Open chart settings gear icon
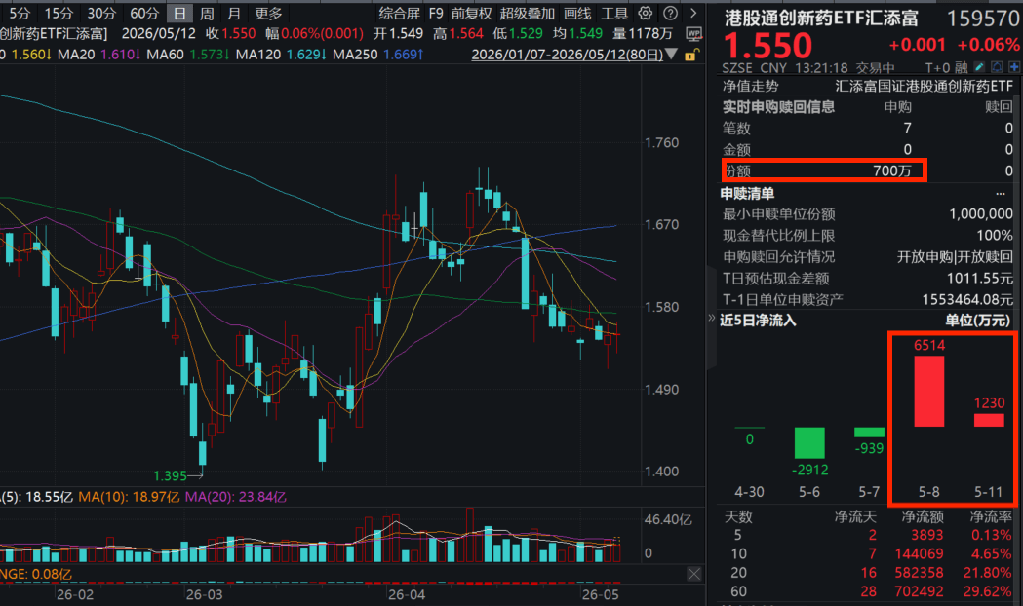 tap(646, 13)
